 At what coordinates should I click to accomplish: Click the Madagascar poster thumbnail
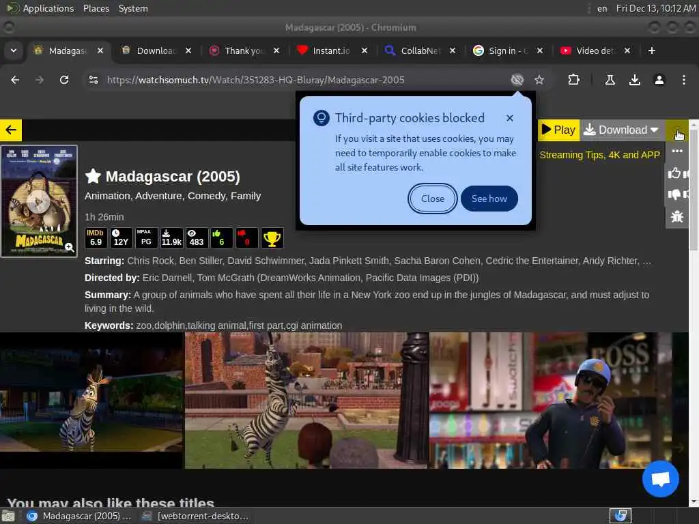point(39,201)
